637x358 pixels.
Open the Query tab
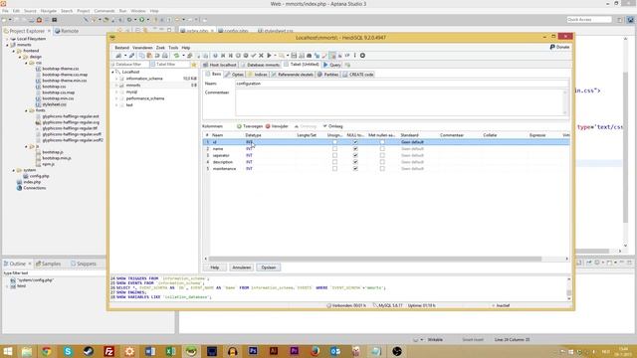click(331, 65)
